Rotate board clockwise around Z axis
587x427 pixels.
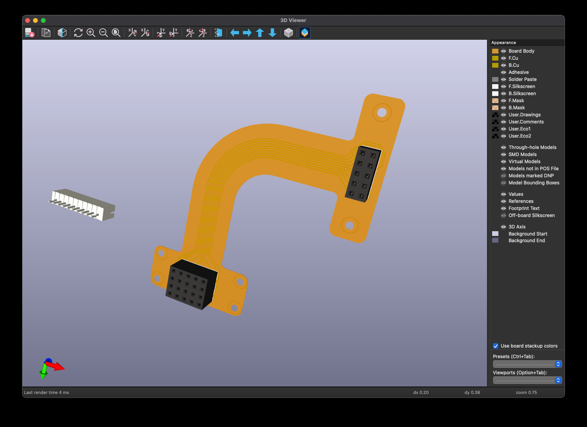190,33
